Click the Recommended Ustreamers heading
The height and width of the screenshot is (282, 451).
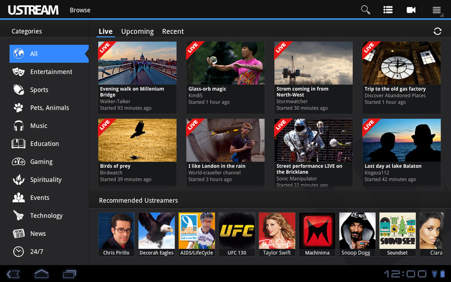click(x=138, y=201)
